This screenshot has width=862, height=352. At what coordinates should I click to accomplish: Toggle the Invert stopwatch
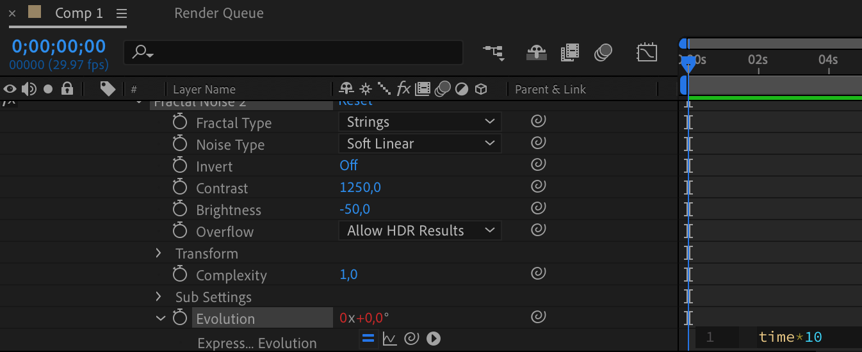[x=180, y=166]
